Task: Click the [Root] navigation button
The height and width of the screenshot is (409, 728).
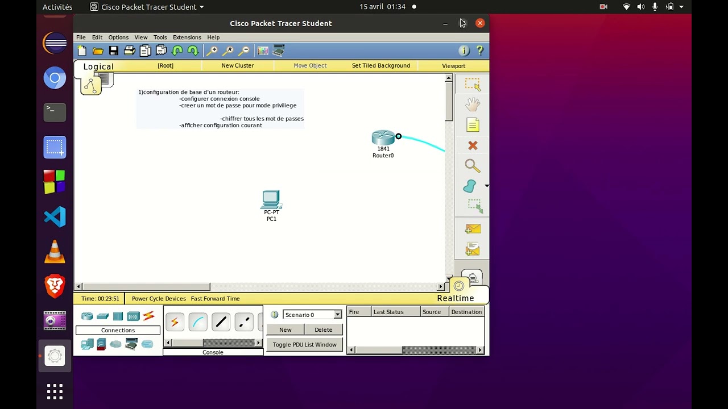Action: point(166,66)
